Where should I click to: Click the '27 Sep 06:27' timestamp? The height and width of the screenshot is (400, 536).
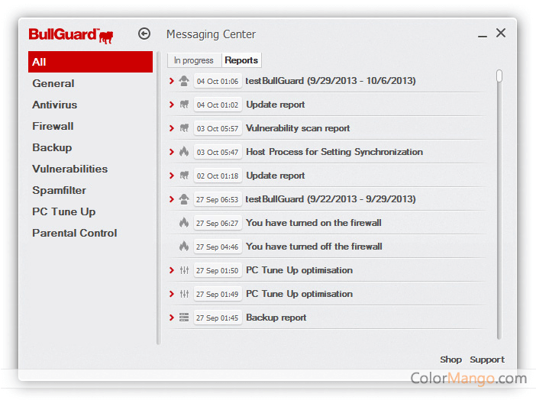click(218, 223)
